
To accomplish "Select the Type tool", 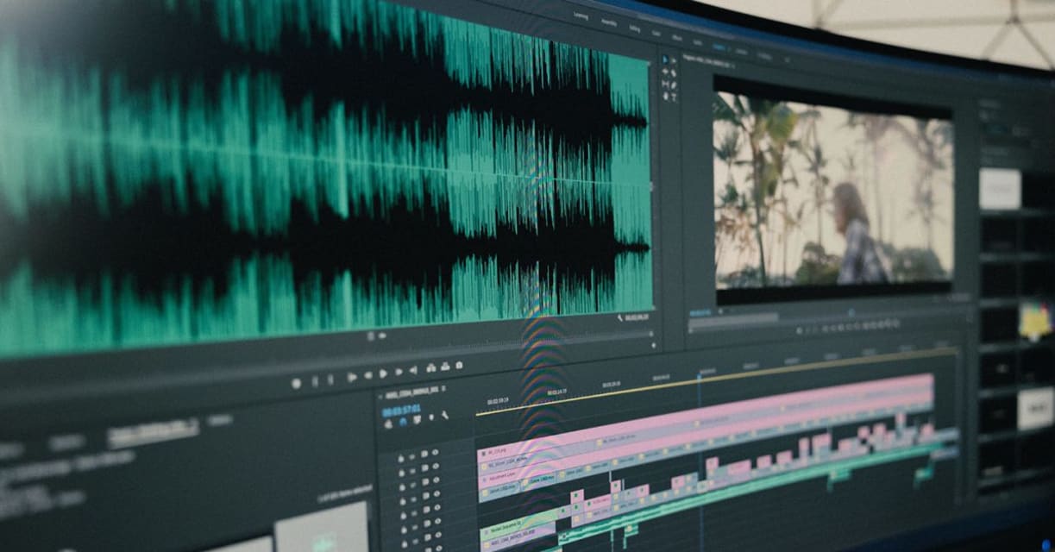I will [x=675, y=97].
